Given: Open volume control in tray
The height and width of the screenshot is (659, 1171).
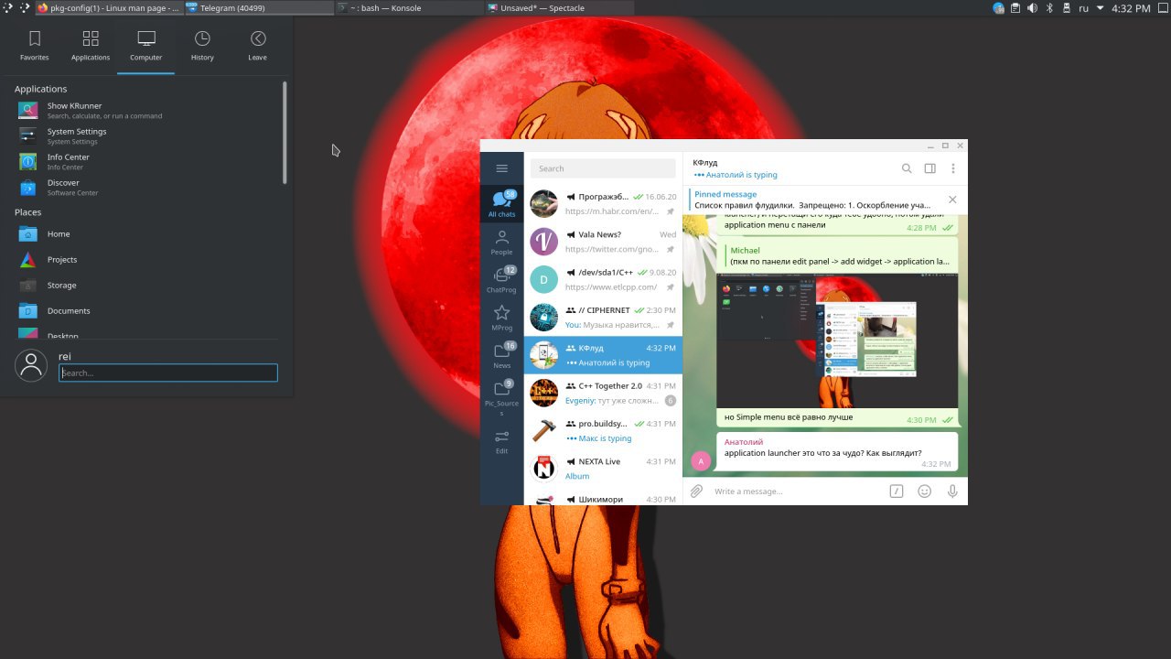Looking at the screenshot, I should point(1032,8).
